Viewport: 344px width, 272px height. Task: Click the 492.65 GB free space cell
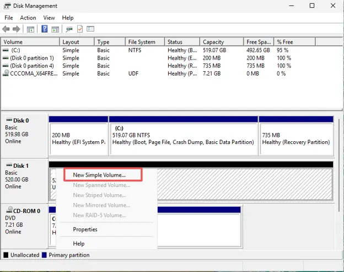point(258,50)
